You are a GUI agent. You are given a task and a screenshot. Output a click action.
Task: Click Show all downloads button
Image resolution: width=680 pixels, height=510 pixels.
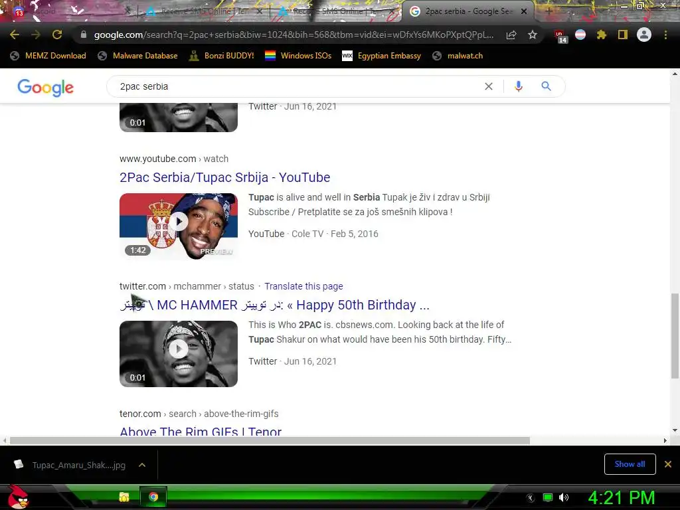point(630,464)
